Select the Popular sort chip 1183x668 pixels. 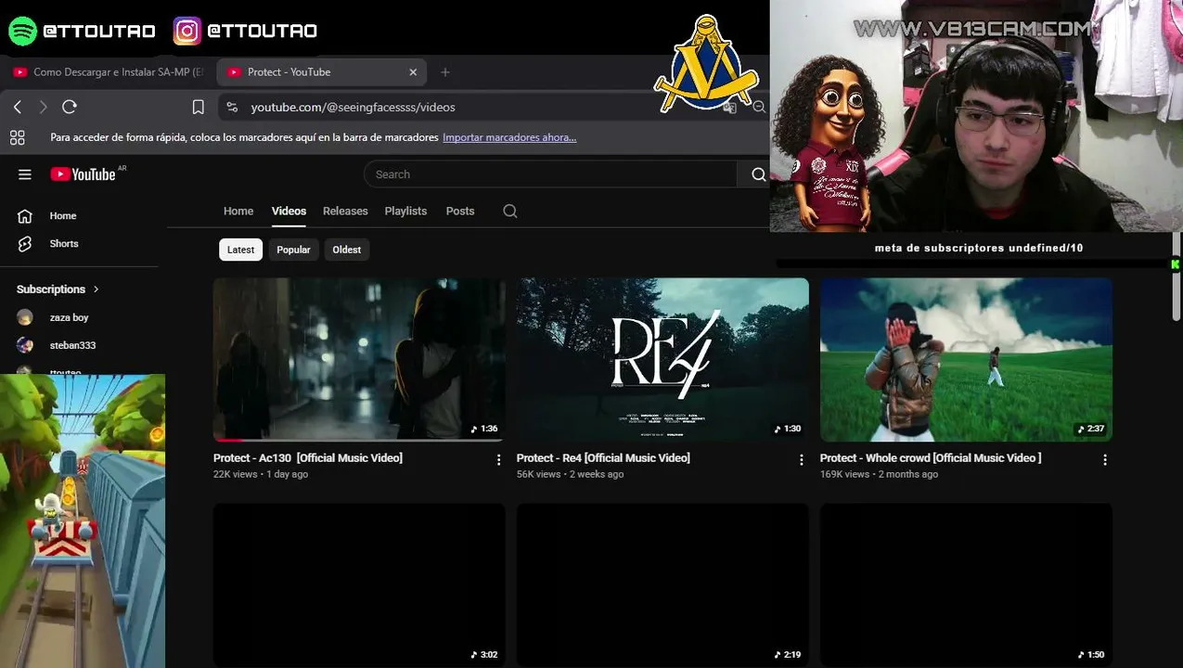(x=293, y=250)
